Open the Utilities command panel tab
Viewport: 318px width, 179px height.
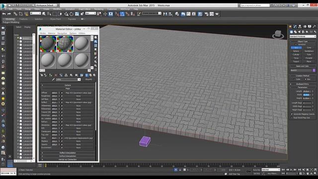tap(314, 26)
